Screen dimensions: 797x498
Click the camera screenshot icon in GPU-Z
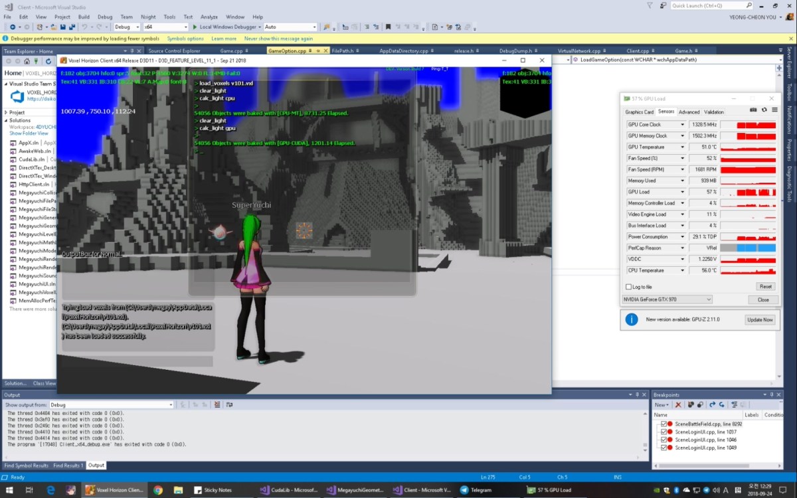[x=753, y=110]
